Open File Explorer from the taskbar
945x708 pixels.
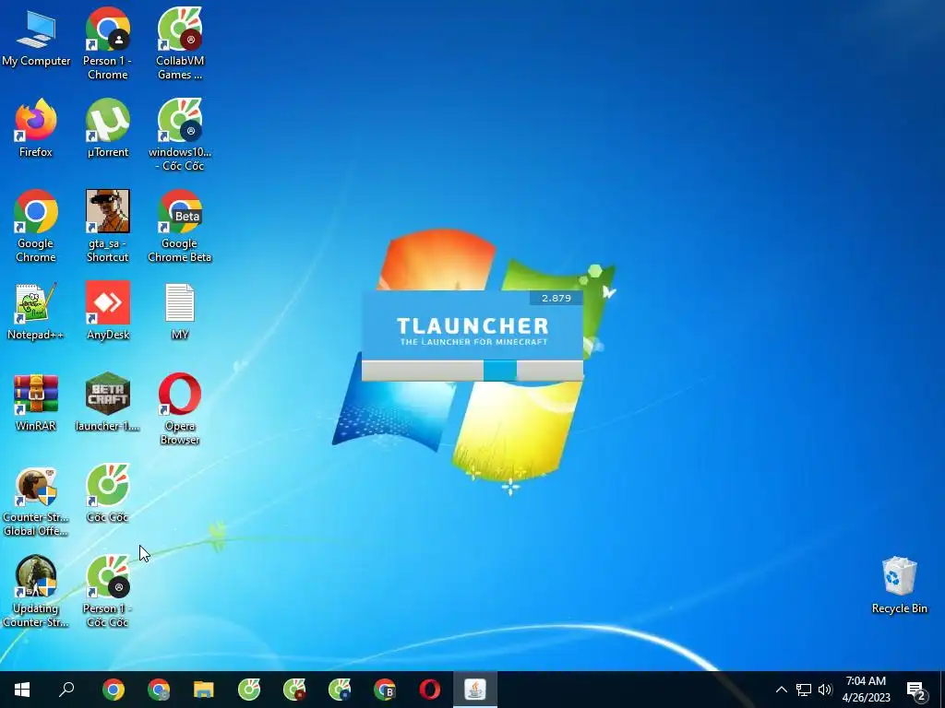tap(204, 690)
